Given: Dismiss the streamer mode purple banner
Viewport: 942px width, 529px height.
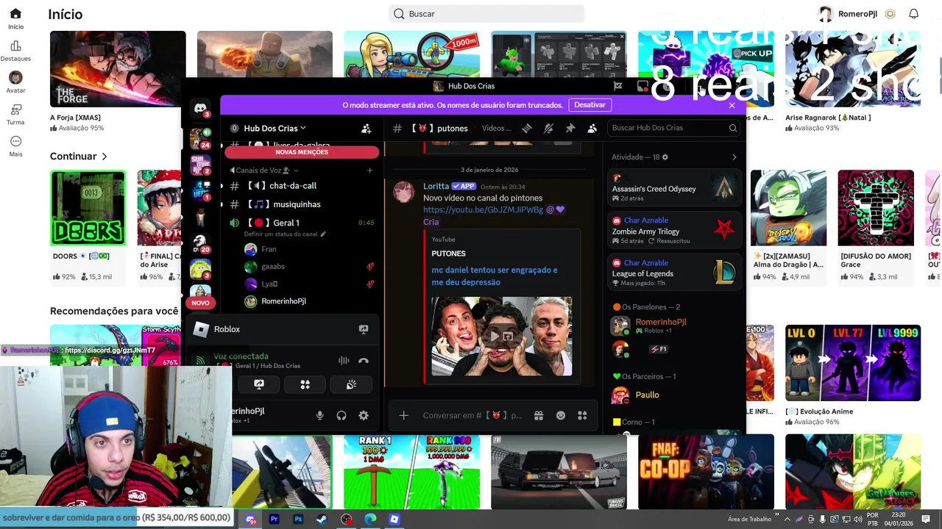Looking at the screenshot, I should click(x=732, y=105).
